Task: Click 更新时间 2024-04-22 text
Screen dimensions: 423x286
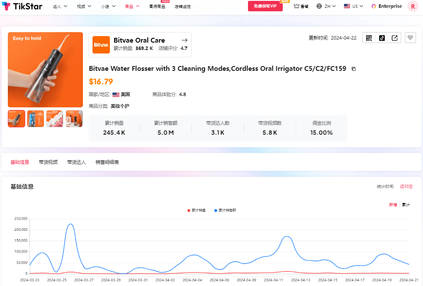Action: pyautogui.click(x=333, y=38)
